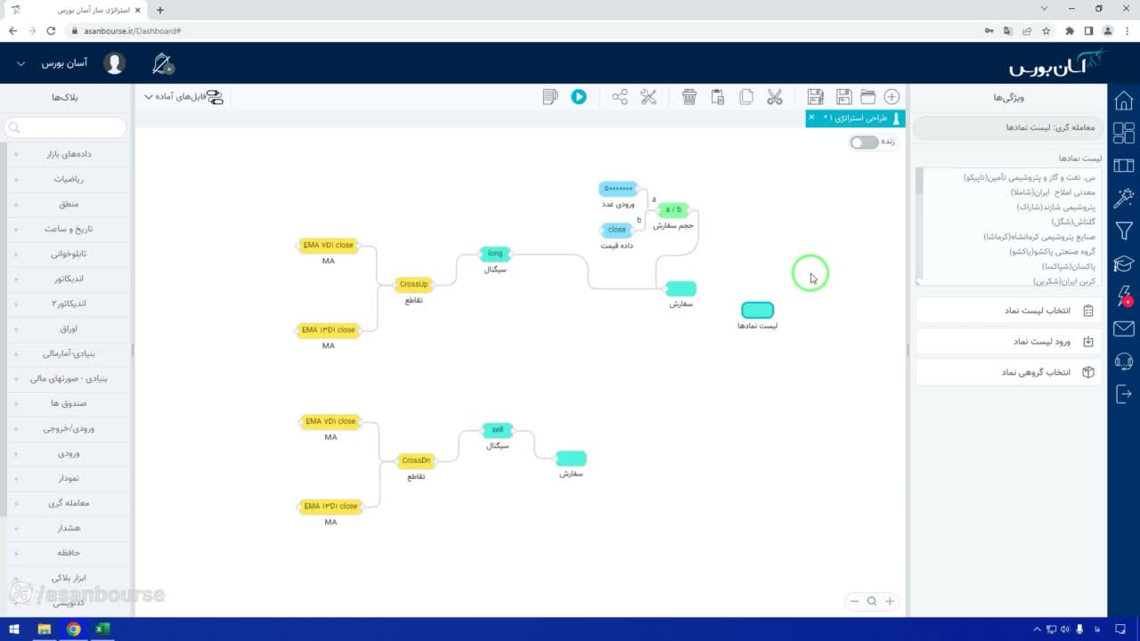Toggle the زنده live switch
The image size is (1140, 641).
(863, 142)
